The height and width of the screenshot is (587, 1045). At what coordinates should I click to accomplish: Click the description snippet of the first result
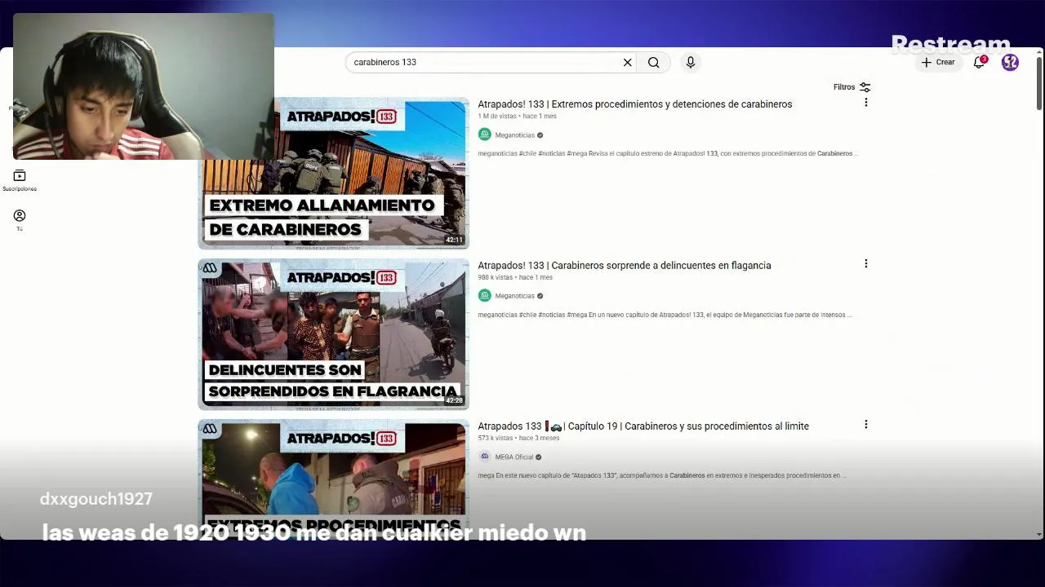[x=668, y=153]
